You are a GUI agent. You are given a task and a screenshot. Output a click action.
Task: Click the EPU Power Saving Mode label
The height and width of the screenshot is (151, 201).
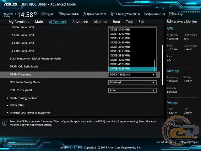pos(25,82)
